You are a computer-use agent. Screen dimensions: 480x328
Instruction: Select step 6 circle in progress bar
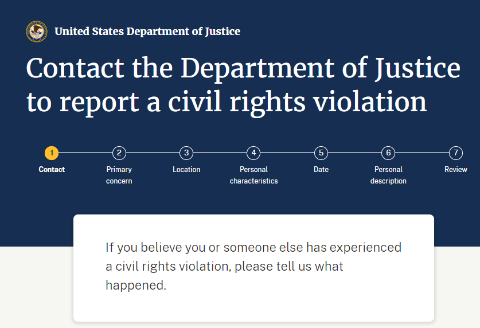[388, 153]
